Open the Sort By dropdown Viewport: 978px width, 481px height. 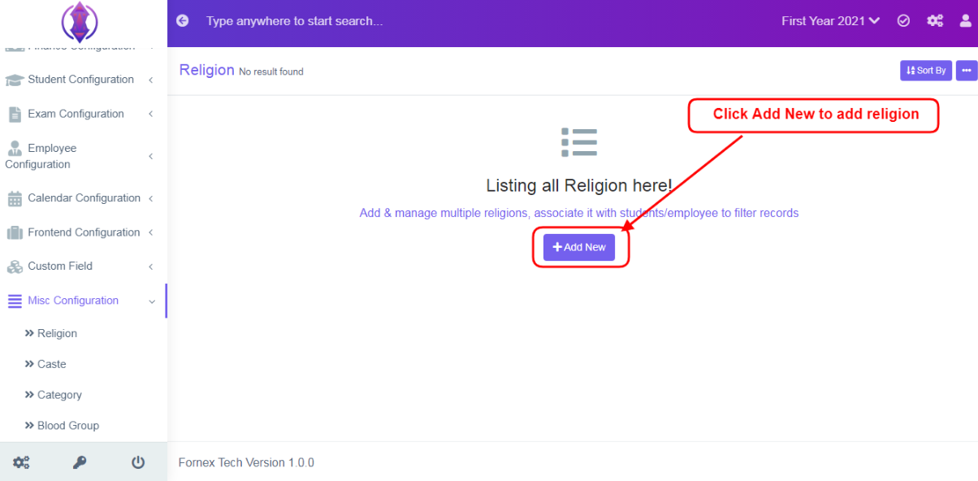click(x=926, y=71)
